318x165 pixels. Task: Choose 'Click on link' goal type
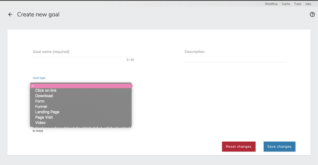[x=81, y=91]
